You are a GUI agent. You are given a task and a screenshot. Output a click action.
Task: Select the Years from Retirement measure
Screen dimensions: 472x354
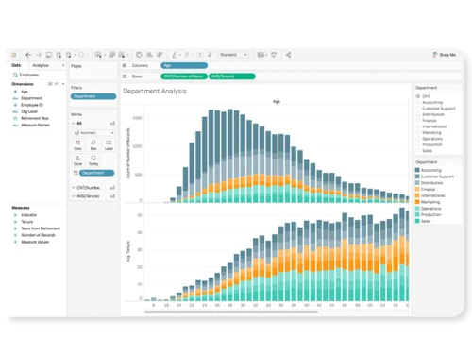41,228
